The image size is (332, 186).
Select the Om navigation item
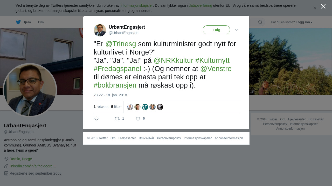click(41, 22)
